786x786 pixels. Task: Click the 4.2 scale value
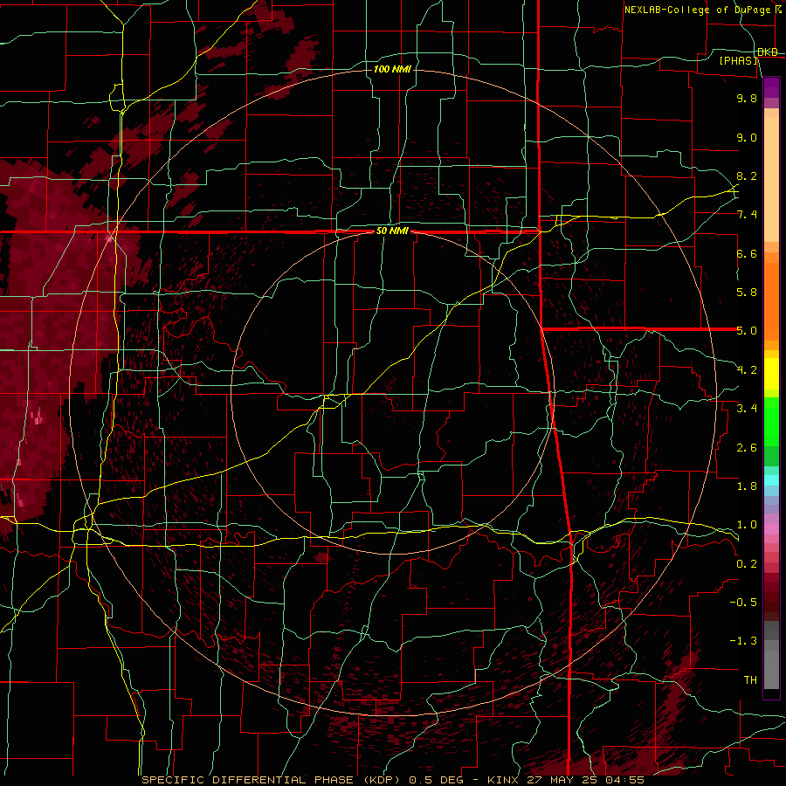coord(747,370)
